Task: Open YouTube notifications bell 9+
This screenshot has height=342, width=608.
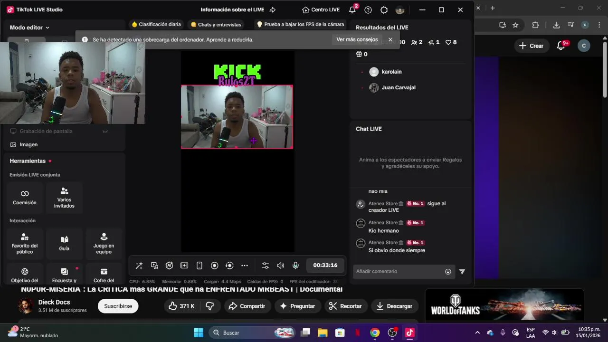Action: coord(561,46)
